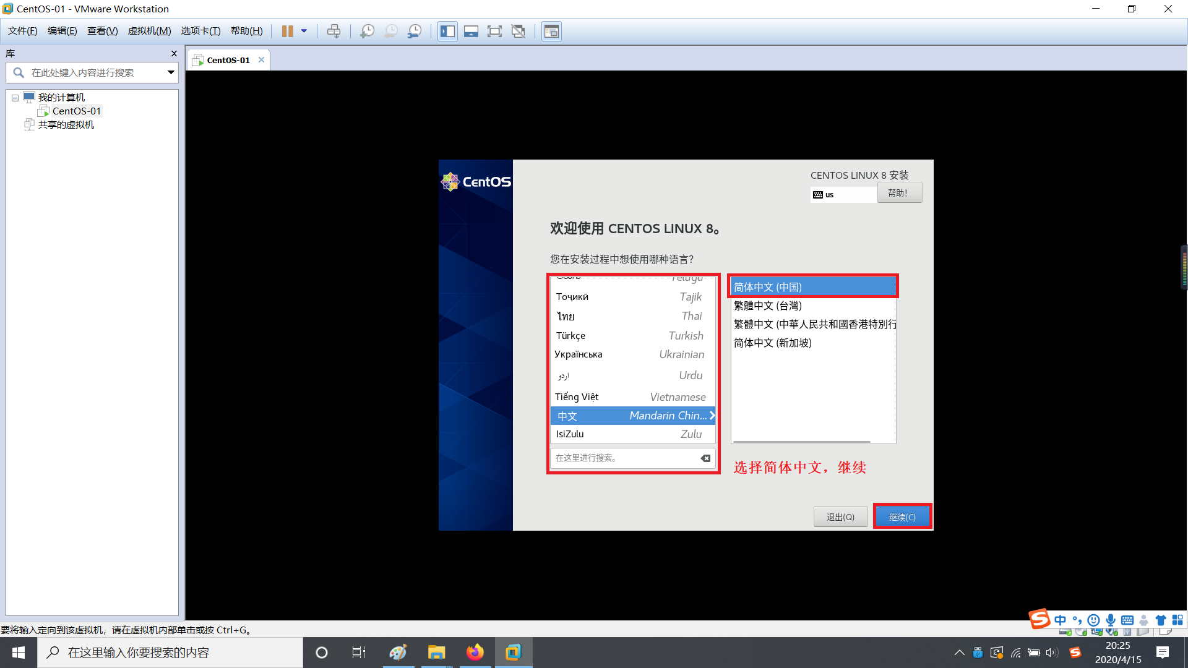This screenshot has height=668, width=1188.
Task: Open the 选项卡(T) menu
Action: (x=200, y=31)
